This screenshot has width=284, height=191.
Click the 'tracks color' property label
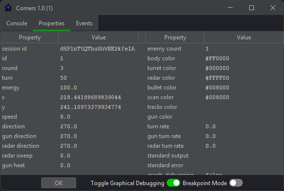[162, 107]
